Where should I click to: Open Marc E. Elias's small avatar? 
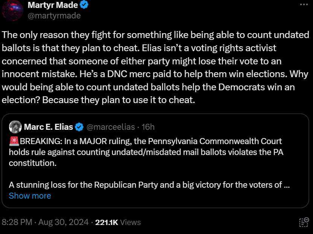click(15, 127)
